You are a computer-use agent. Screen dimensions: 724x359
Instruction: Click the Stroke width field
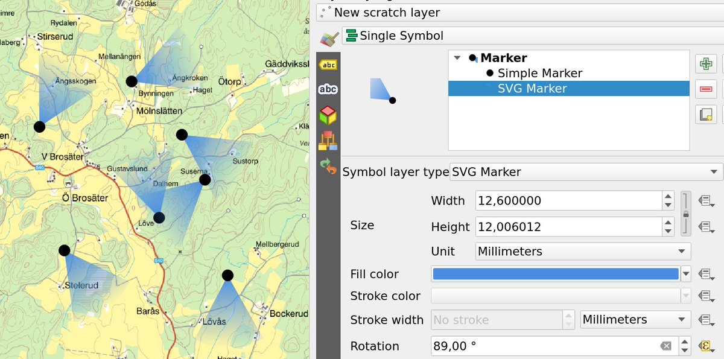[497, 320]
